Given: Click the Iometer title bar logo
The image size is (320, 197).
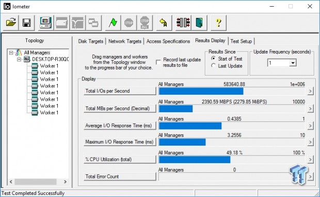Looking at the screenshot, I should [x=7, y=7].
